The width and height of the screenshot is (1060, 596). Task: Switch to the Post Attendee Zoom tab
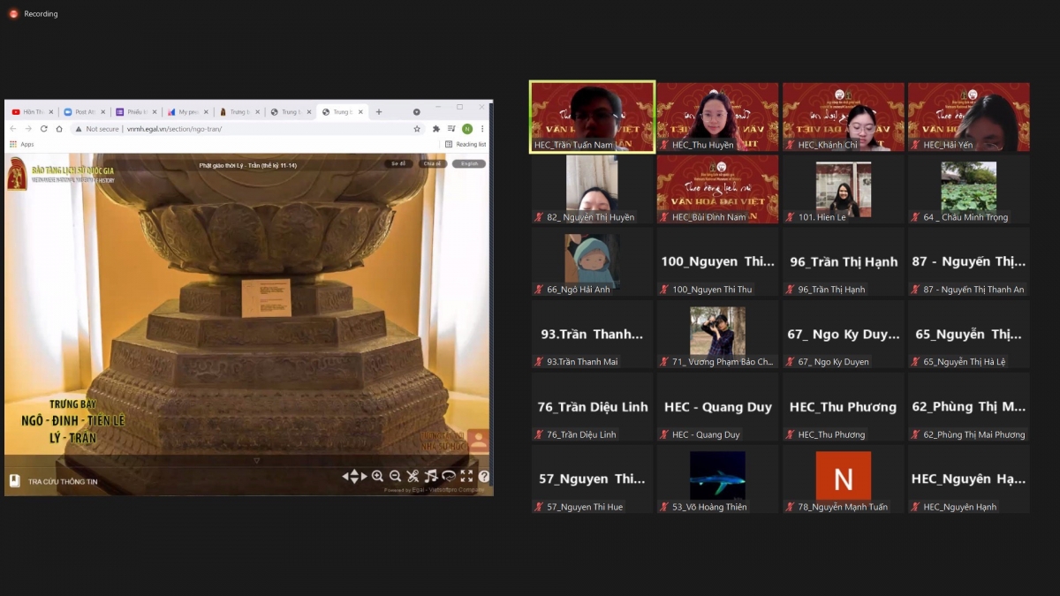tap(84, 112)
